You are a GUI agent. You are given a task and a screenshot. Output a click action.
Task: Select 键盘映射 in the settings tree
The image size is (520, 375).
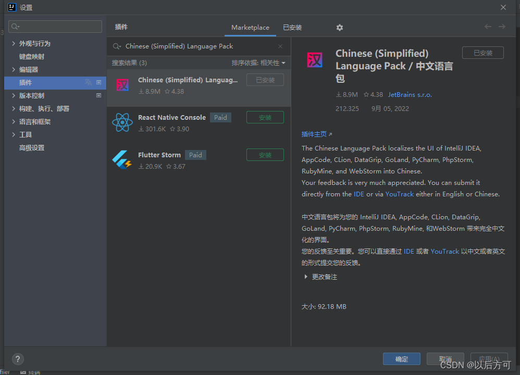[32, 56]
